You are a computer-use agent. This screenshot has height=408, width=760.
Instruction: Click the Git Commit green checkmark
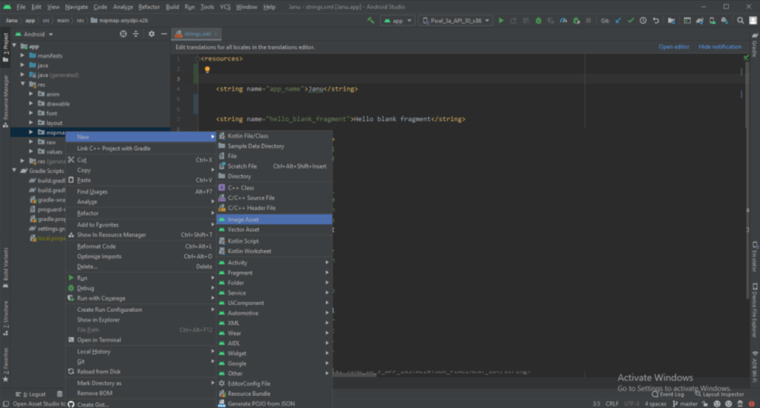coord(631,21)
